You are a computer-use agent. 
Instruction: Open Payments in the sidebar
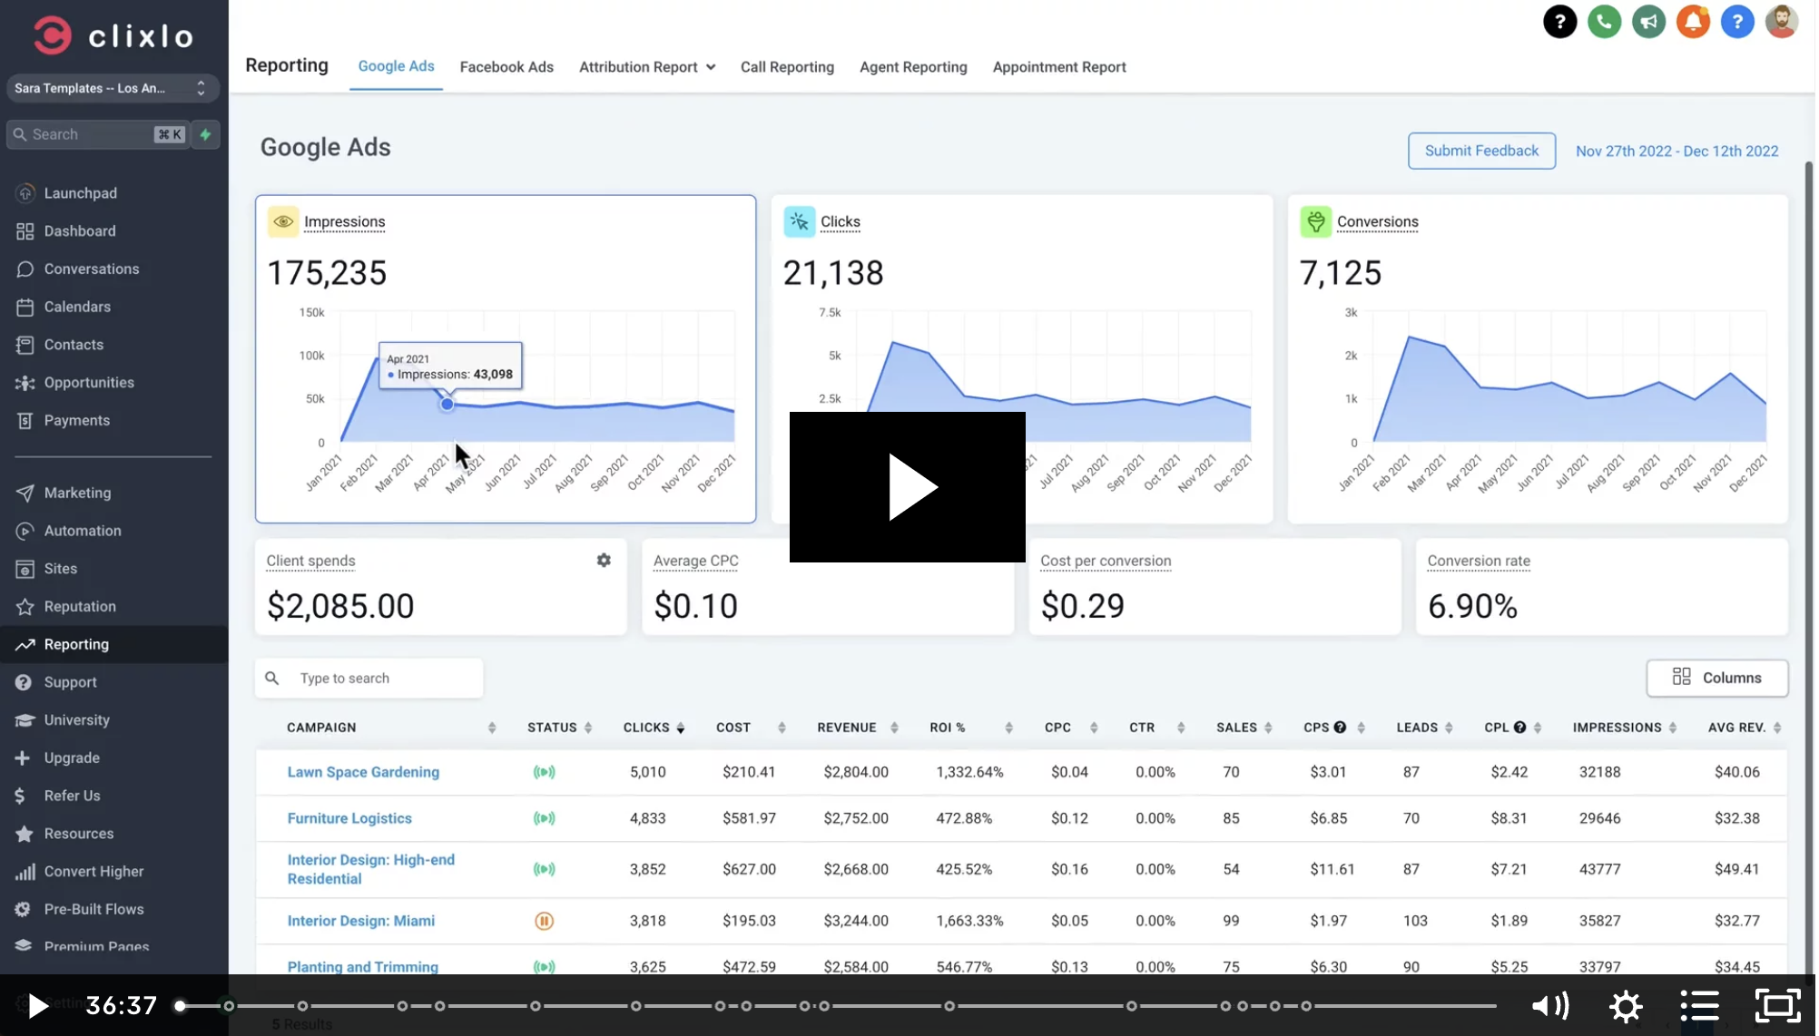coord(77,421)
